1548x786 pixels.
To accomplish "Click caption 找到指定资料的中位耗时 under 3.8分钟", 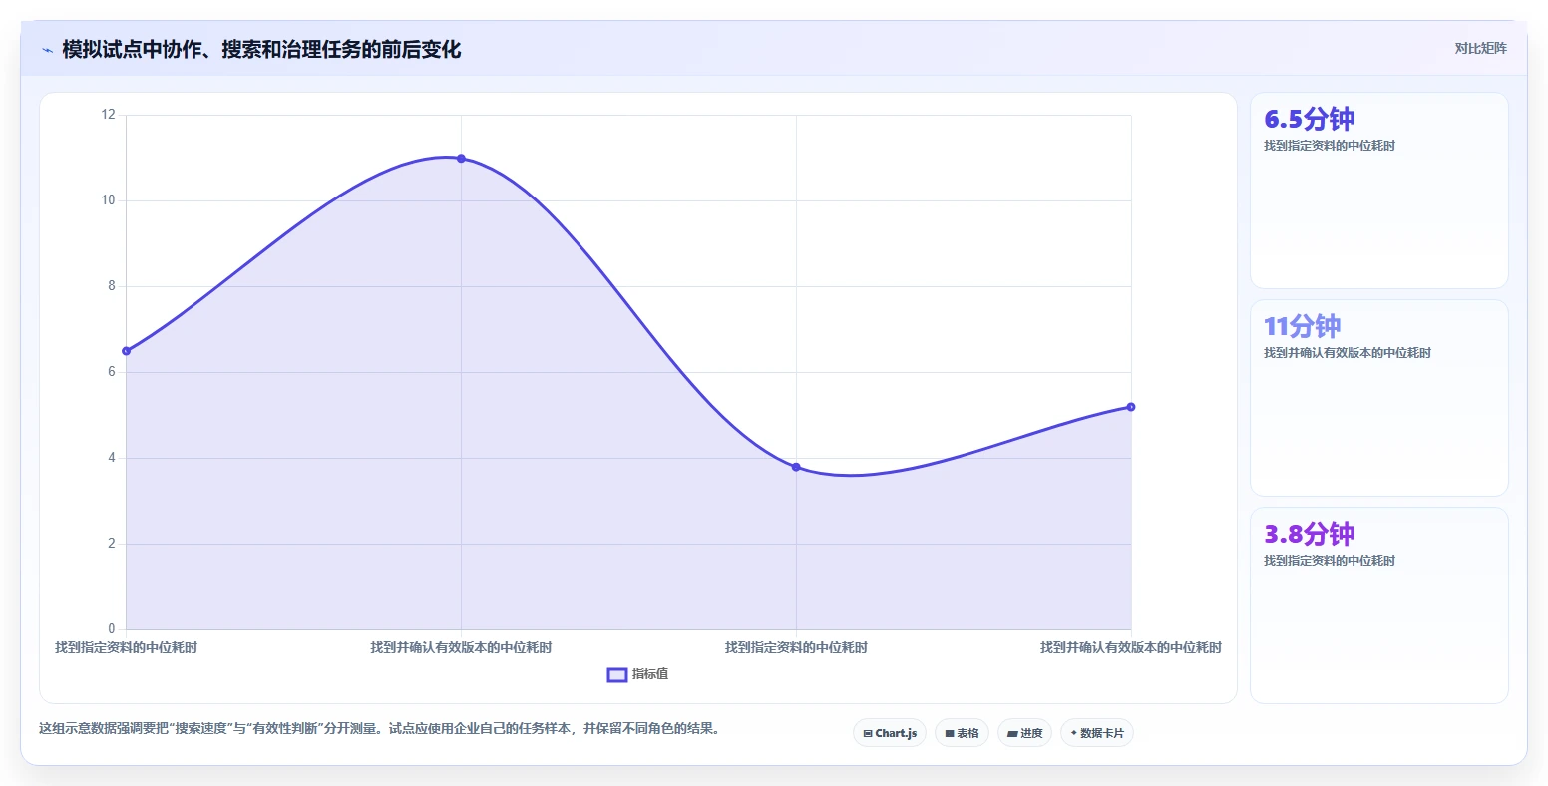I will pyautogui.click(x=1330, y=561).
